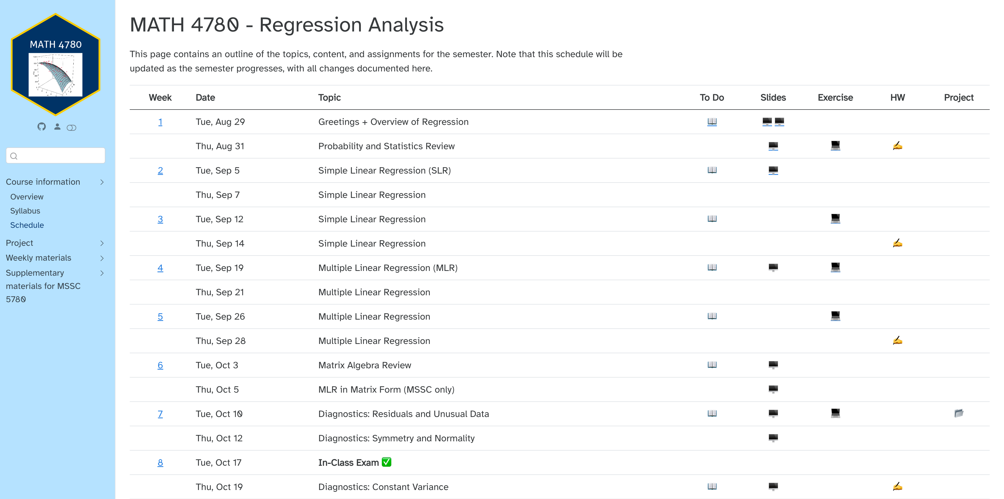Go to the Overview page
This screenshot has width=1004, height=499.
26,197
